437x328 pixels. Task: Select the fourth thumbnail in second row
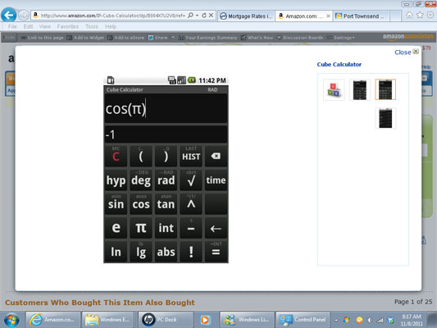[385, 118]
